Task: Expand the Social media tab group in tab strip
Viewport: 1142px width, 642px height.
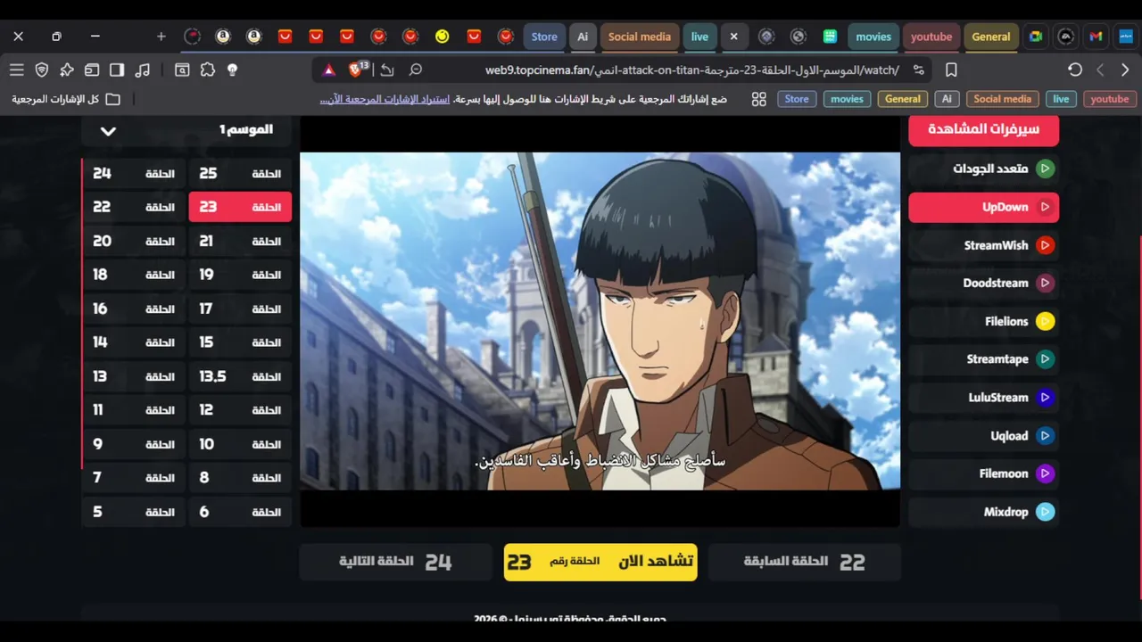Action: tap(640, 37)
